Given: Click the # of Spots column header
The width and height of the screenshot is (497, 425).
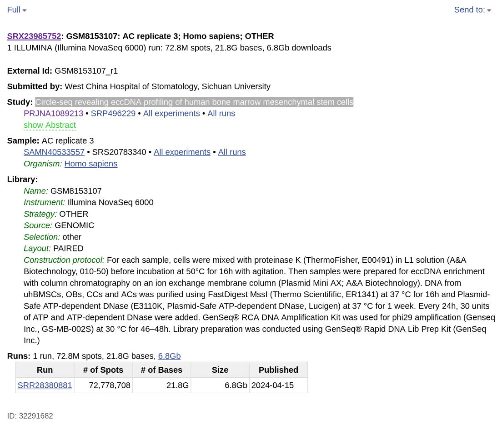Looking at the screenshot, I should coord(103,370).
